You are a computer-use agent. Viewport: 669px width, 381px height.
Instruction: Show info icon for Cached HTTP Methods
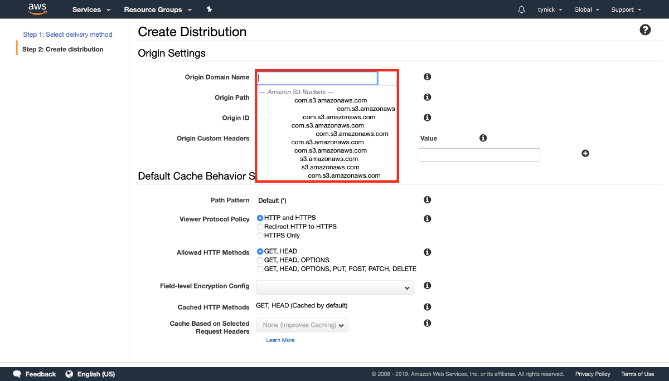click(428, 307)
